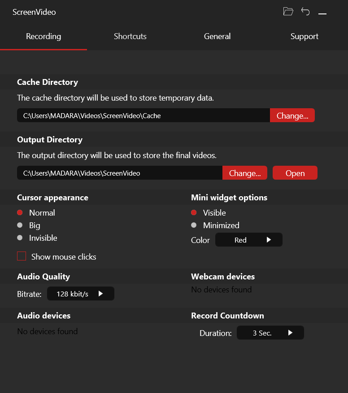Click the Output Directory heading
This screenshot has width=348, height=393.
[x=50, y=140]
